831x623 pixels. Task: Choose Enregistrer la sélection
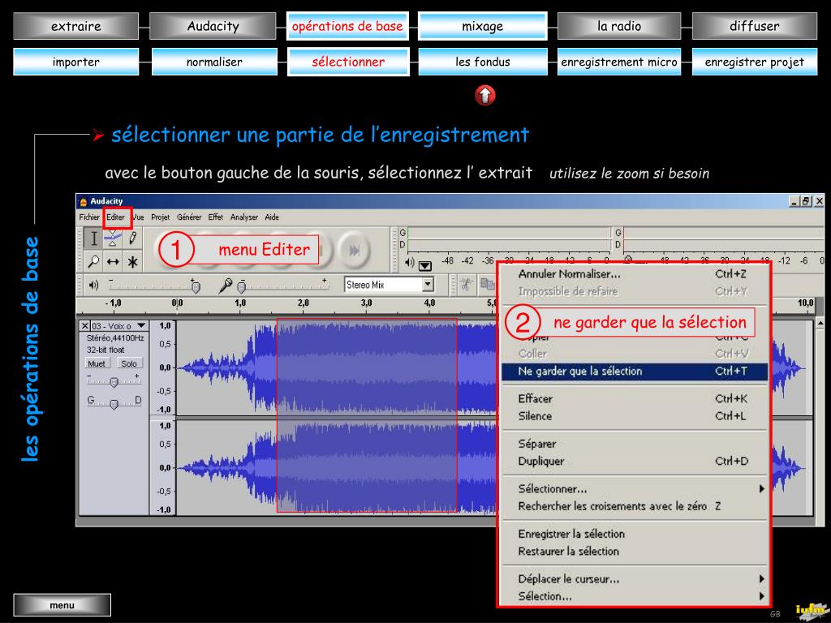click(x=635, y=534)
